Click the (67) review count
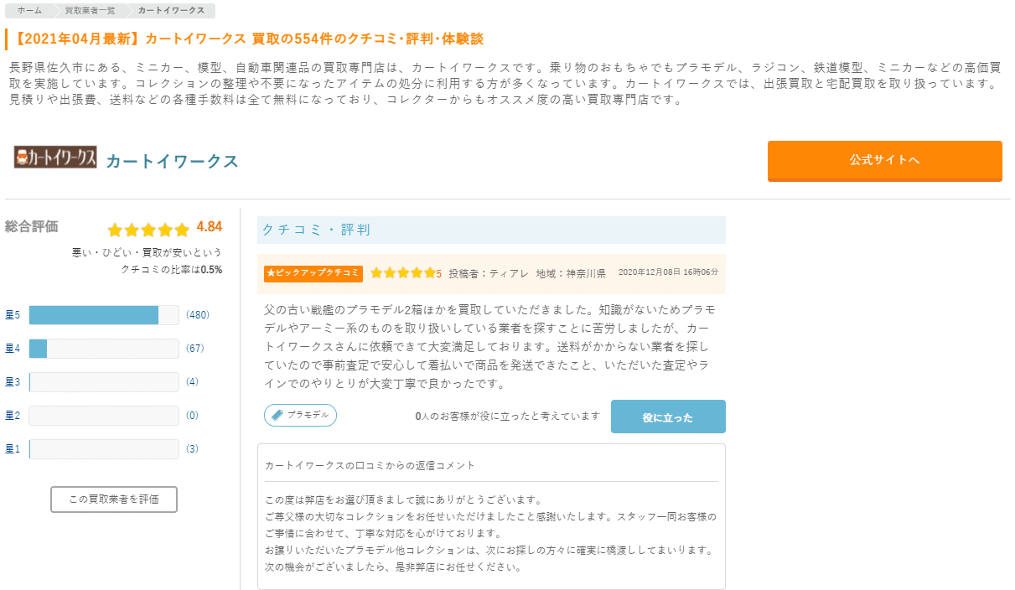The image size is (1015, 590). [x=195, y=348]
